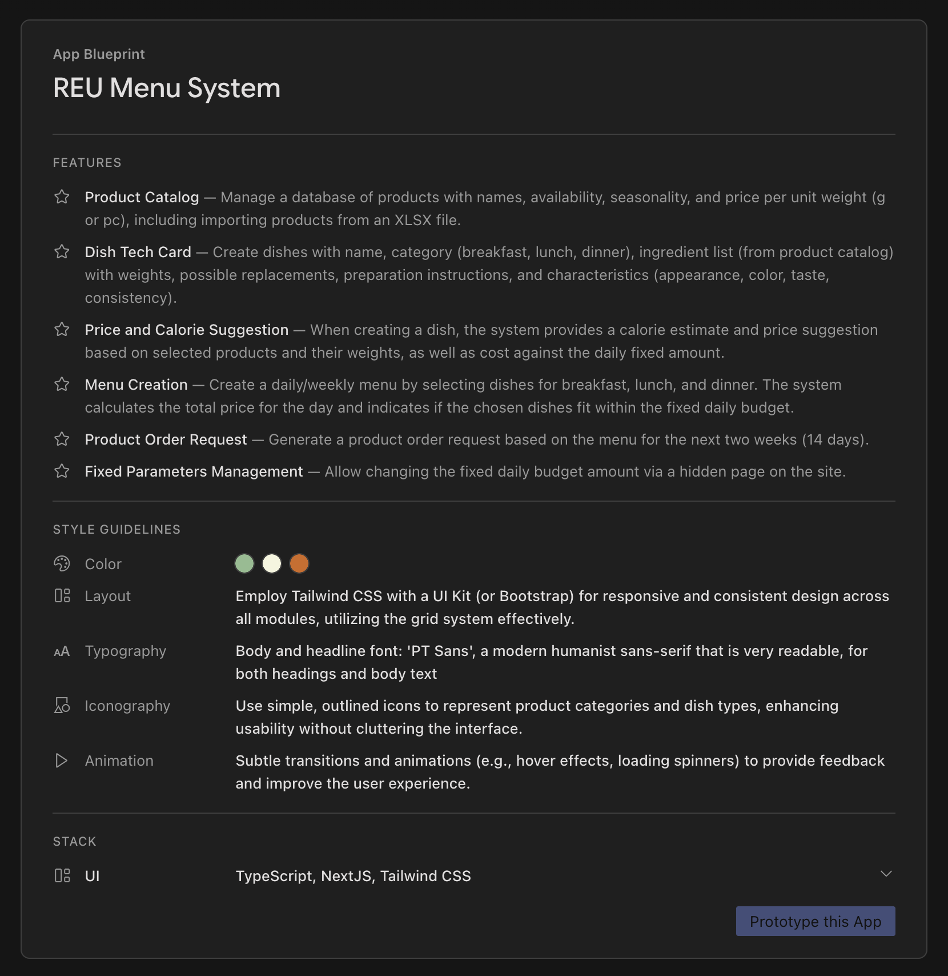Image resolution: width=948 pixels, height=976 pixels.
Task: Select the green color swatch
Action: [x=244, y=563]
